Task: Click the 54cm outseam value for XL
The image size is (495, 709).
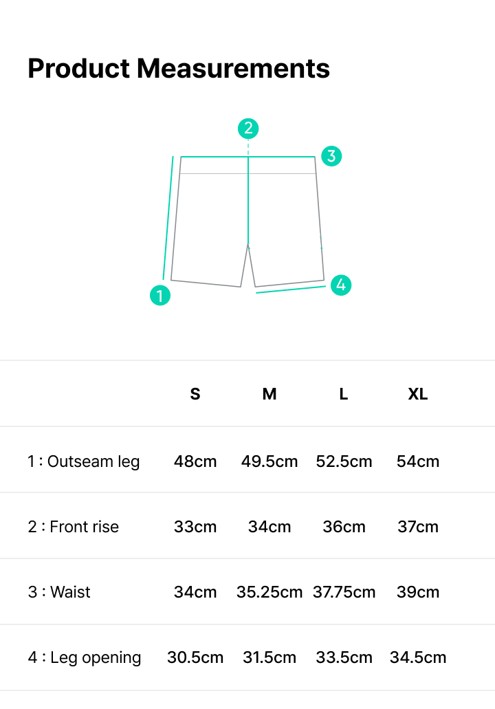Action: click(x=418, y=461)
